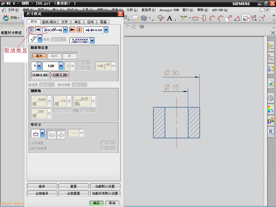Select the vertical dimension tool
This screenshot has height=207, width=276.
tap(203, 18)
